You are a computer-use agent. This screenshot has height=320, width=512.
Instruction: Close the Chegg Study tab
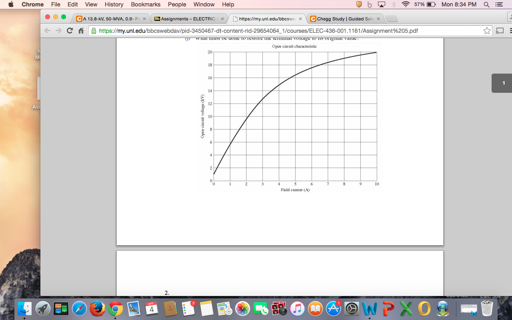coord(378,19)
